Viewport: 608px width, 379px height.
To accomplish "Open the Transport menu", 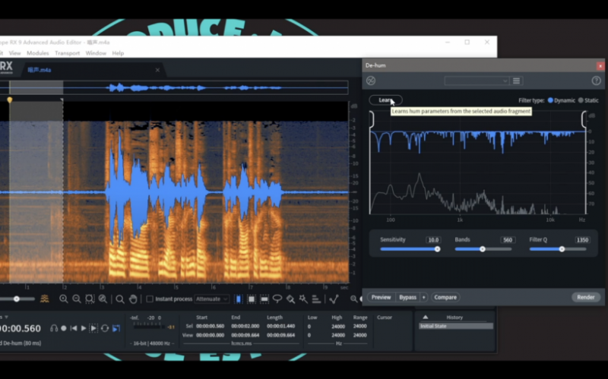I will (x=67, y=53).
